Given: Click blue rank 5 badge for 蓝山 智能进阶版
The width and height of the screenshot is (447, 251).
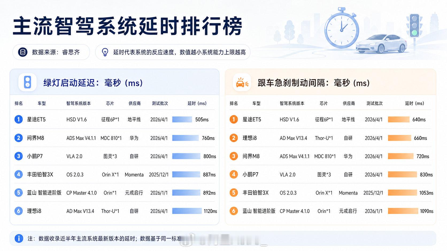Looking at the screenshot, I should (x=18, y=193).
